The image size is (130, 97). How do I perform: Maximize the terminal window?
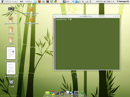tap(116, 16)
